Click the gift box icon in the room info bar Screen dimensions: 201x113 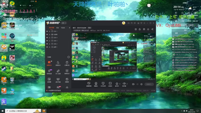coord(136,29)
